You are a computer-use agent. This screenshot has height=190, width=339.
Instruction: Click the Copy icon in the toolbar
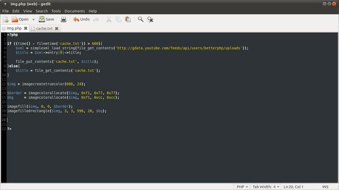coord(118,20)
